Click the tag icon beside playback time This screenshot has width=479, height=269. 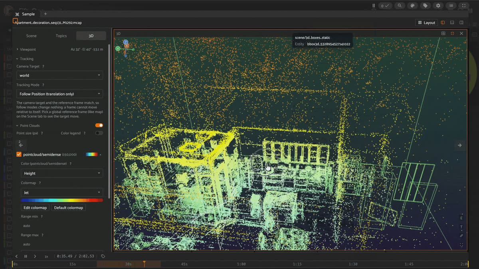click(103, 256)
